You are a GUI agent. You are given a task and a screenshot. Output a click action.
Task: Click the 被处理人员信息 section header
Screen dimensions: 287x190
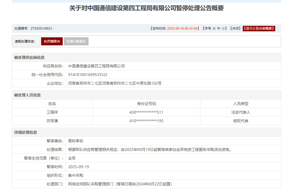27,95
